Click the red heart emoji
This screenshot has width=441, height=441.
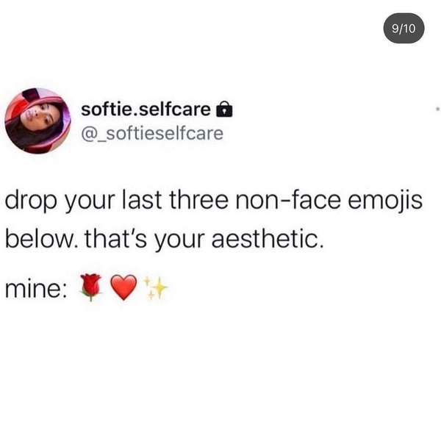pos(123,287)
